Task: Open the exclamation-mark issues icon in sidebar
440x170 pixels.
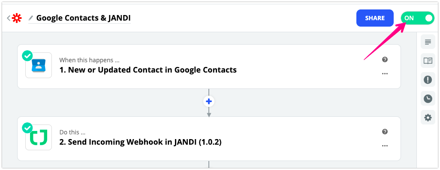Action: click(x=428, y=80)
